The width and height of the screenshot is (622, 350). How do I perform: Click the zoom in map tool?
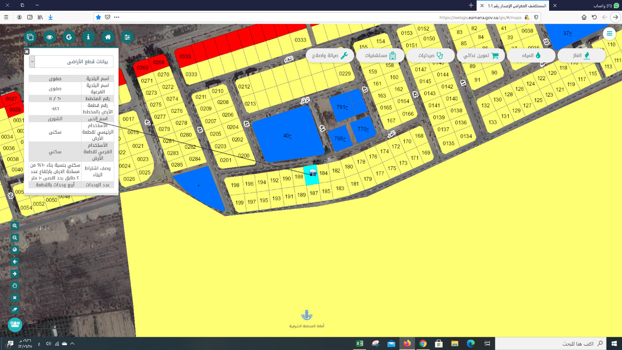pyautogui.click(x=15, y=226)
